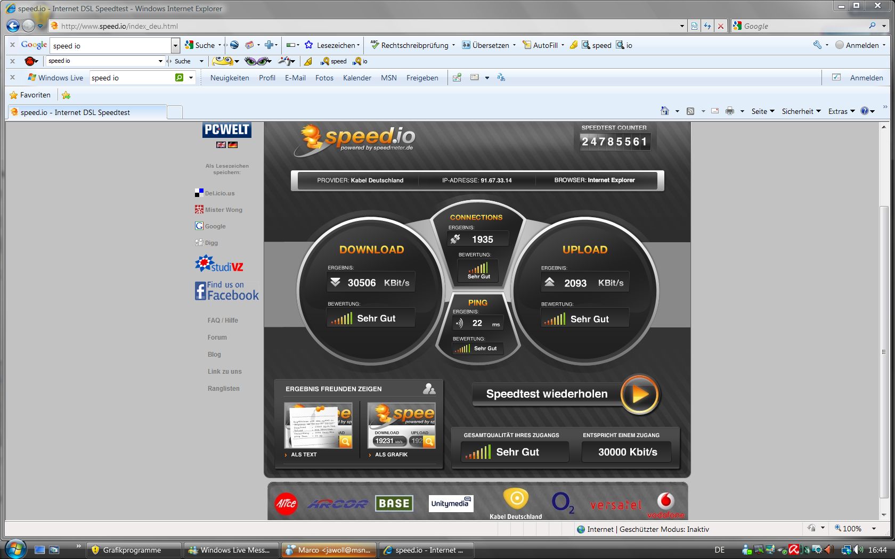Screen dimensions: 895x559
Task: Open the volume icon in system tray
Action: [x=858, y=549]
